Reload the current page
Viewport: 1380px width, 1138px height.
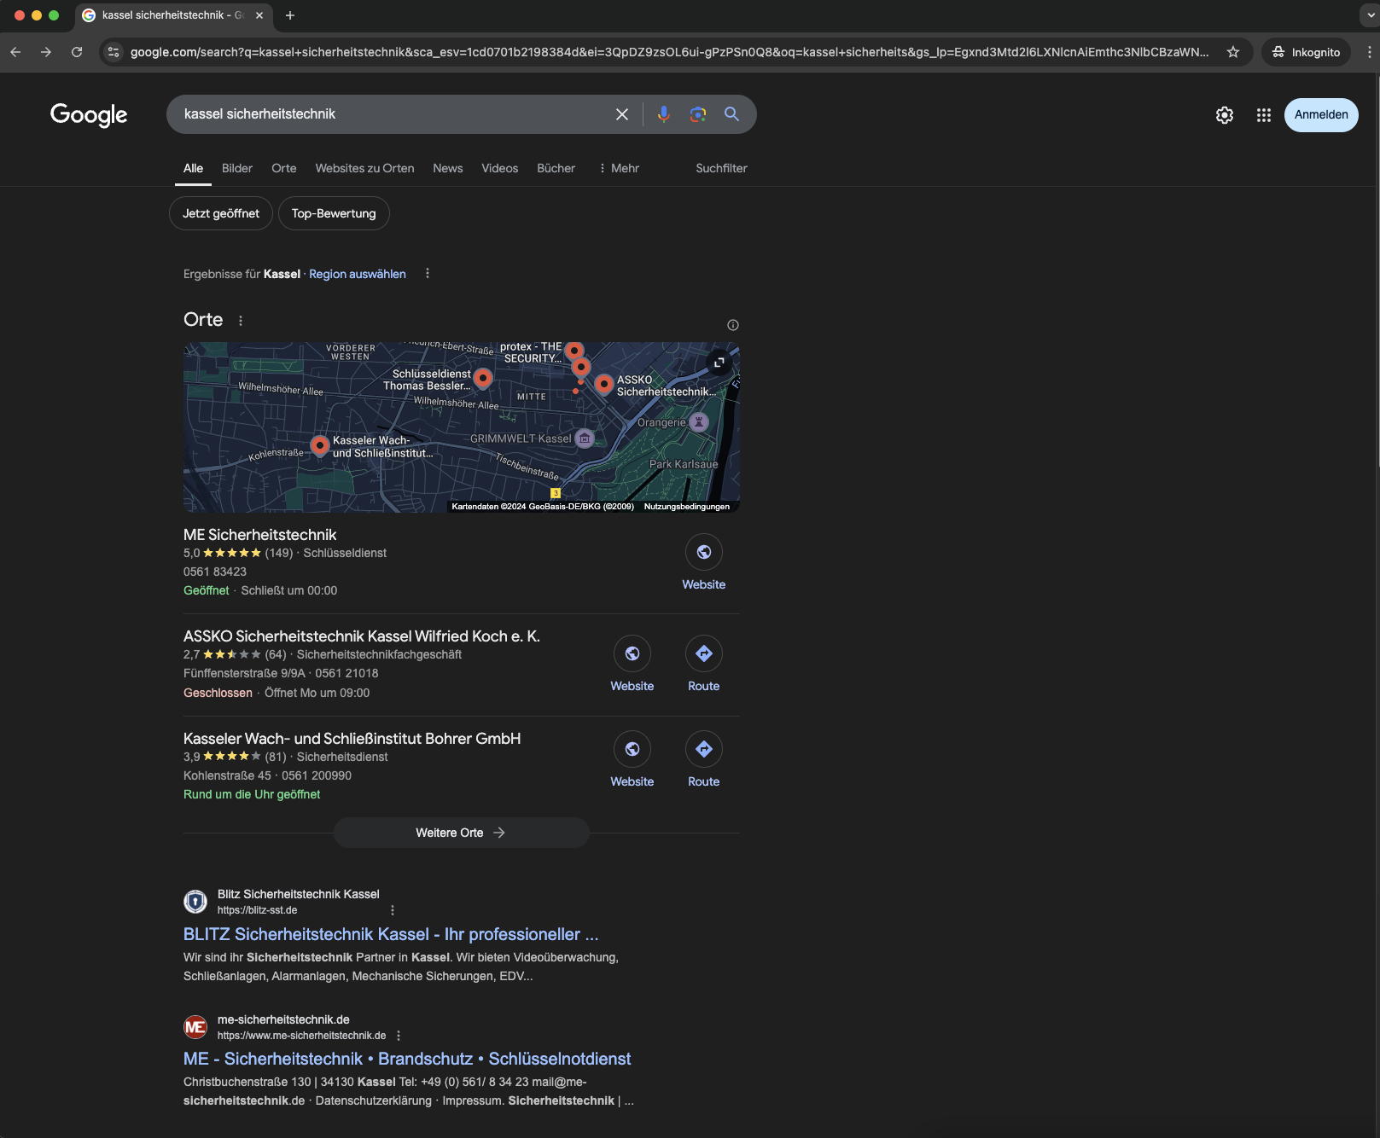pyautogui.click(x=77, y=52)
